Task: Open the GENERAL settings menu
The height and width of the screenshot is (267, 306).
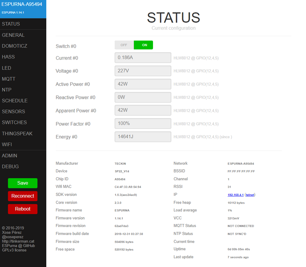Action: (13, 35)
